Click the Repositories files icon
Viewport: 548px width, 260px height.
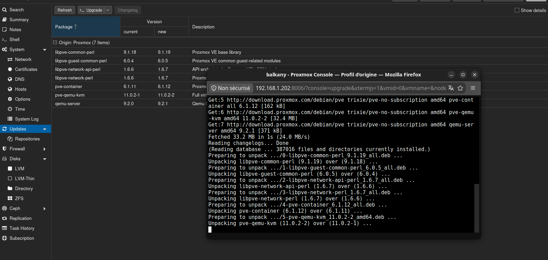point(10,139)
